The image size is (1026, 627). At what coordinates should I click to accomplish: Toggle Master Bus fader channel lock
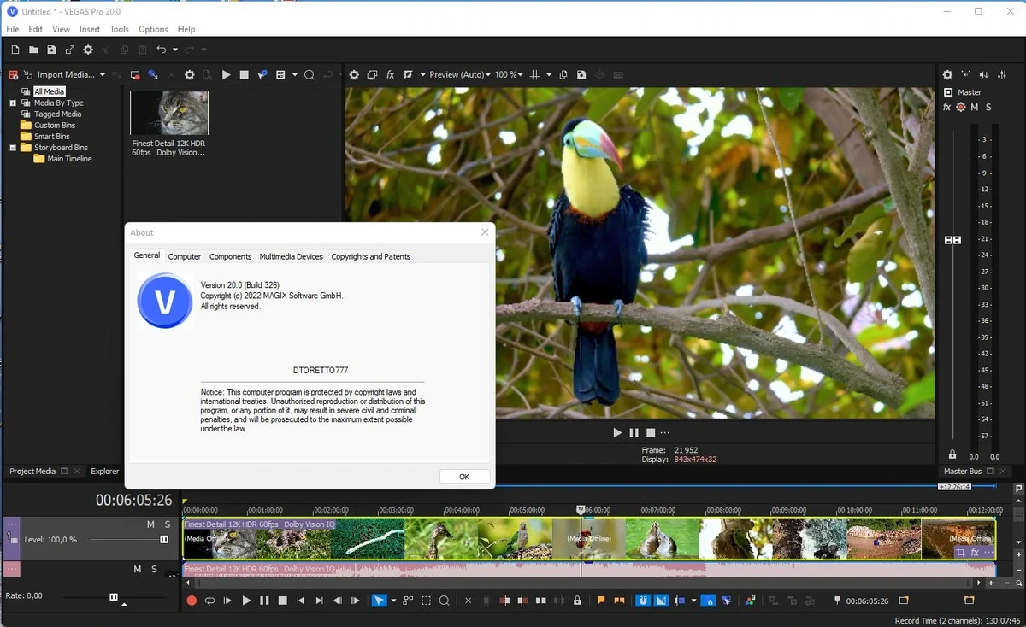click(952, 454)
